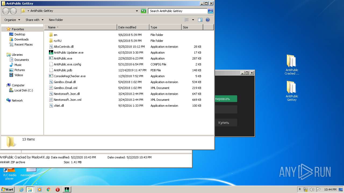The height and width of the screenshot is (193, 344).
Task: Select the AntiPublic.exe.config file icon
Action: tap(51, 64)
